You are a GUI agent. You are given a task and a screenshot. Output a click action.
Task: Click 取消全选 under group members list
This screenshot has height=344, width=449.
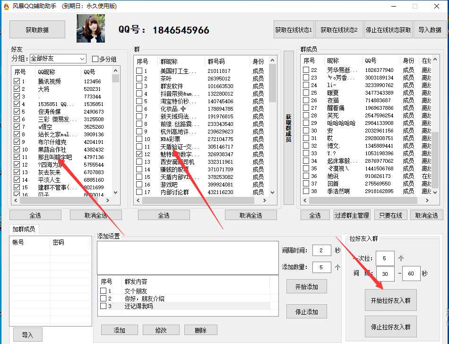(x=427, y=215)
